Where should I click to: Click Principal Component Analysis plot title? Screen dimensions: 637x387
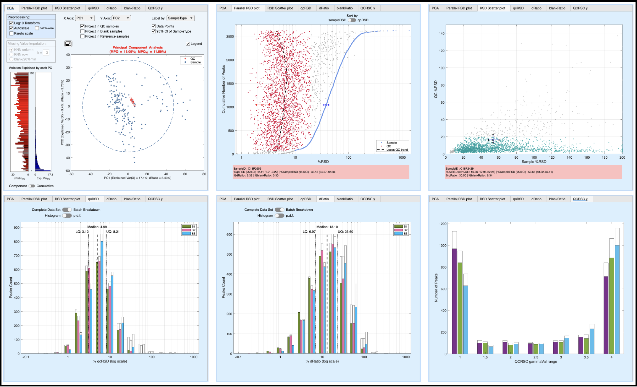(x=138, y=47)
